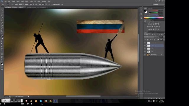Open the eraser Opacity slider arrow
Viewport: 189px width, 106px height.
pyautogui.click(x=33, y=4)
